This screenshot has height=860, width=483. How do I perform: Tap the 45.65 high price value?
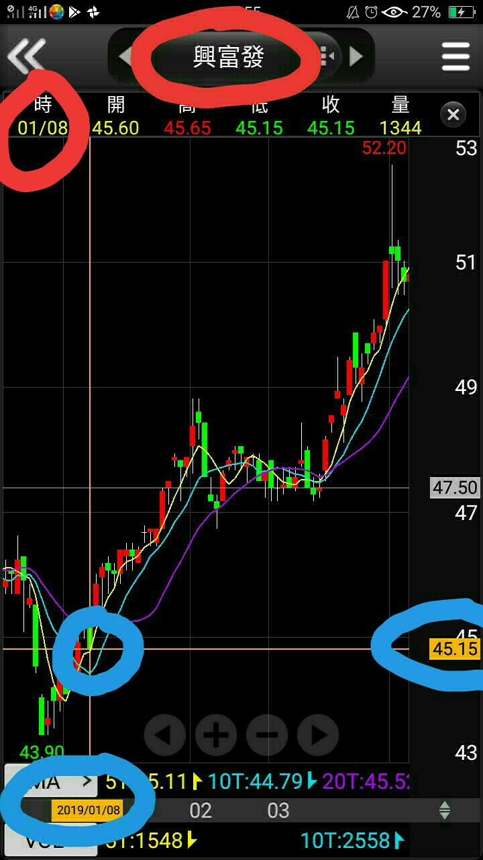(x=187, y=128)
